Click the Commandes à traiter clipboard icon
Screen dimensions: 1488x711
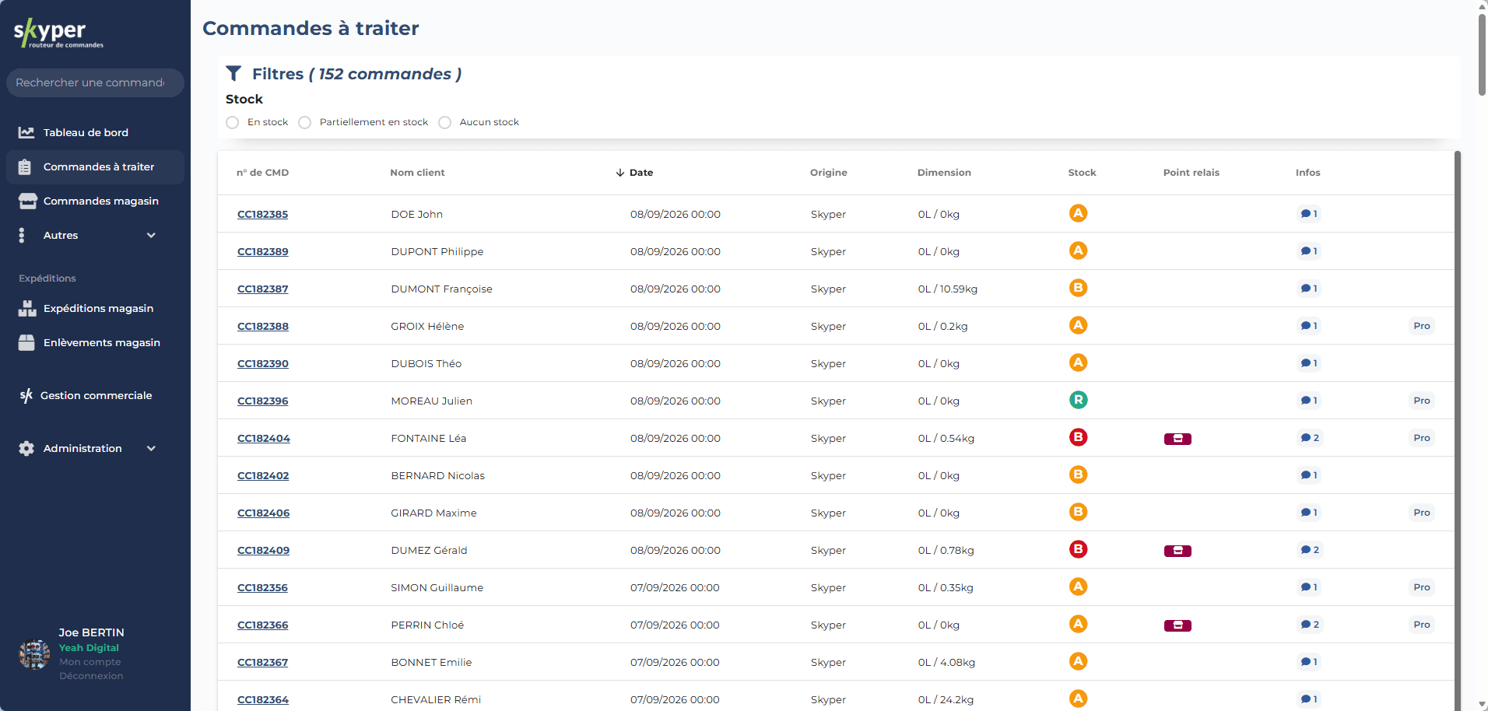coord(25,166)
